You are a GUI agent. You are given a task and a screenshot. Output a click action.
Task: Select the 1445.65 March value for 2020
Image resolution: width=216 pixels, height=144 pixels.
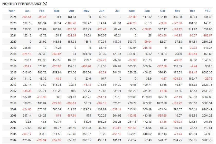[55, 42]
